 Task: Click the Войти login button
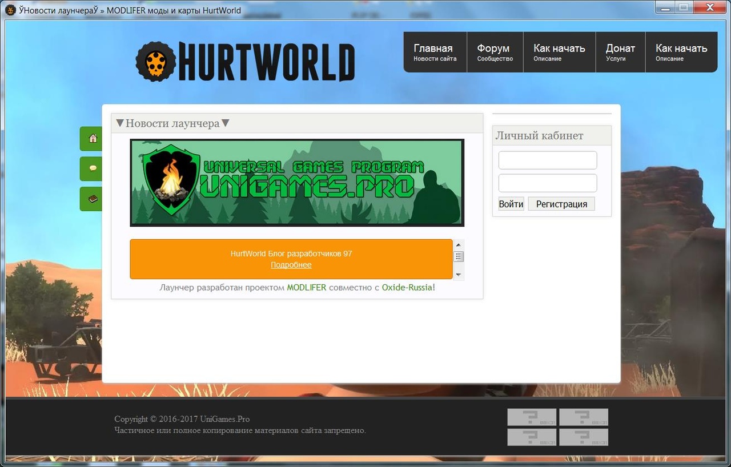pos(511,204)
